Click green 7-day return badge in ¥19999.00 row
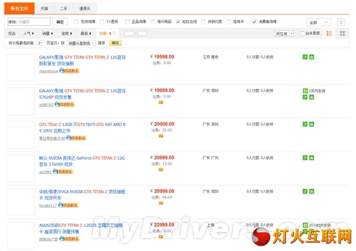This screenshot has height=251, width=356. (x=305, y=97)
